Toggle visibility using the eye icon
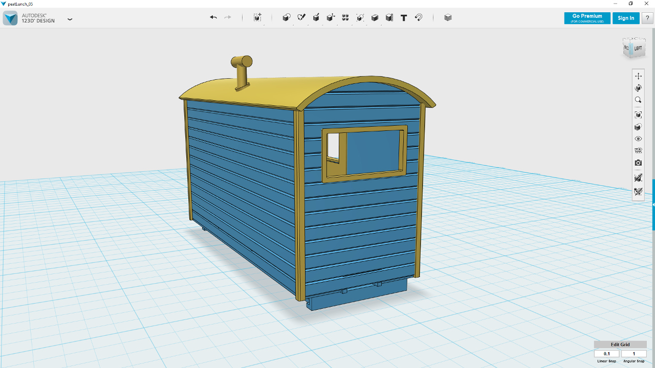This screenshot has height=368, width=655. (x=638, y=139)
